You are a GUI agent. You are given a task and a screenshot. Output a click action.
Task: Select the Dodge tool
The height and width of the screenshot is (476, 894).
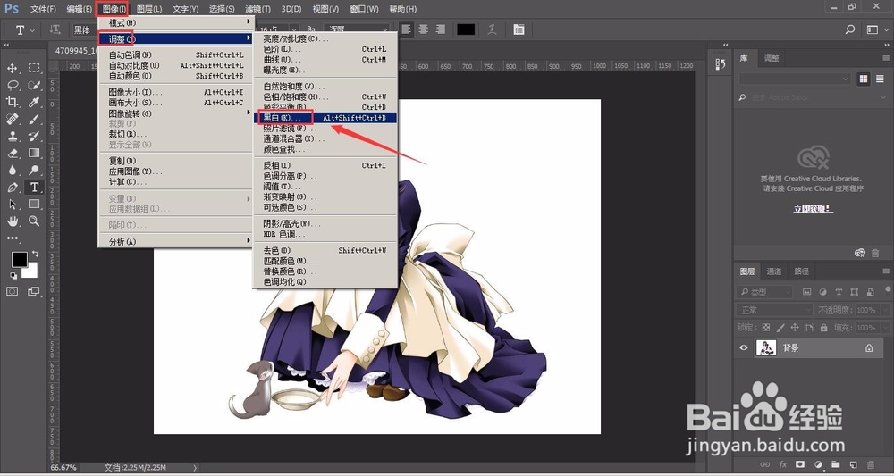pos(34,171)
